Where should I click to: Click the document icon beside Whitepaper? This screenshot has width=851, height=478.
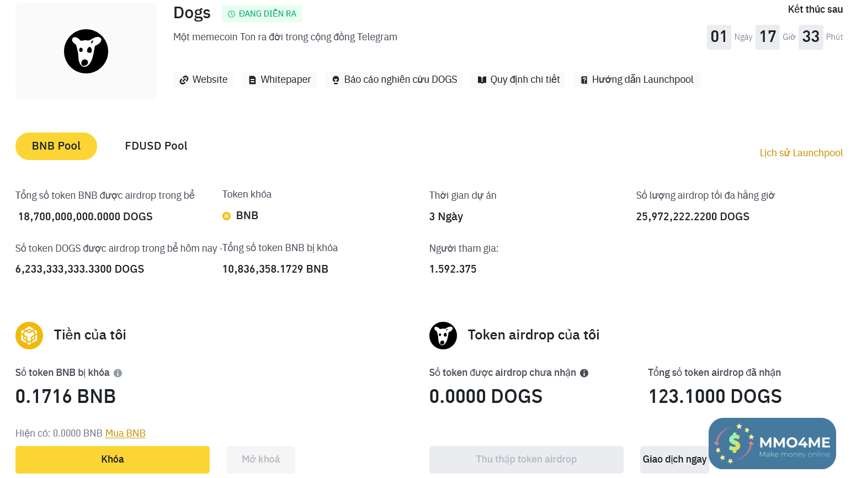point(252,80)
